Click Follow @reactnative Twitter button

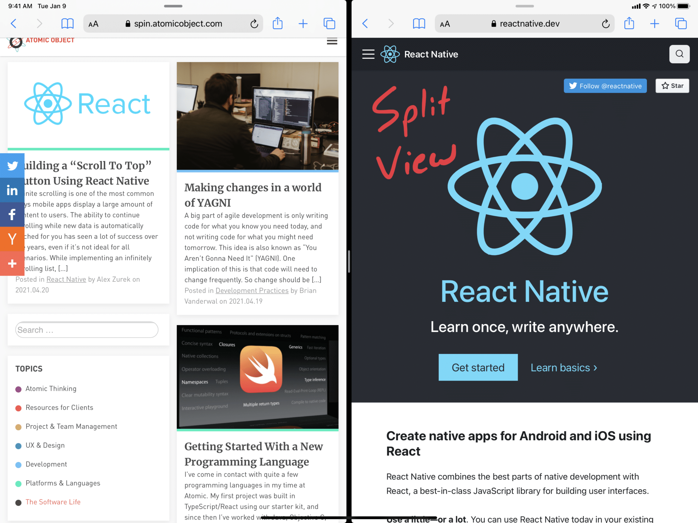605,86
